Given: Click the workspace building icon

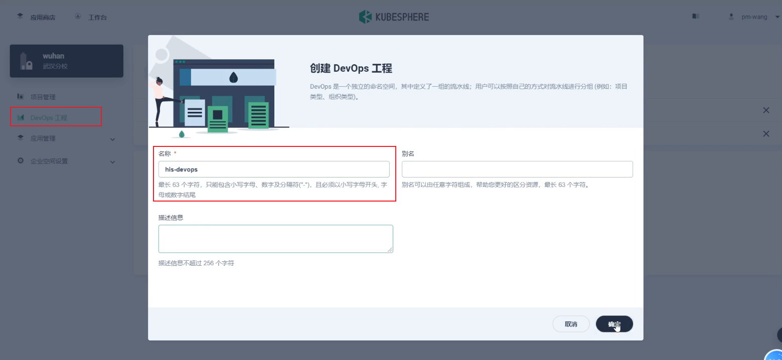Looking at the screenshot, I should (x=26, y=61).
